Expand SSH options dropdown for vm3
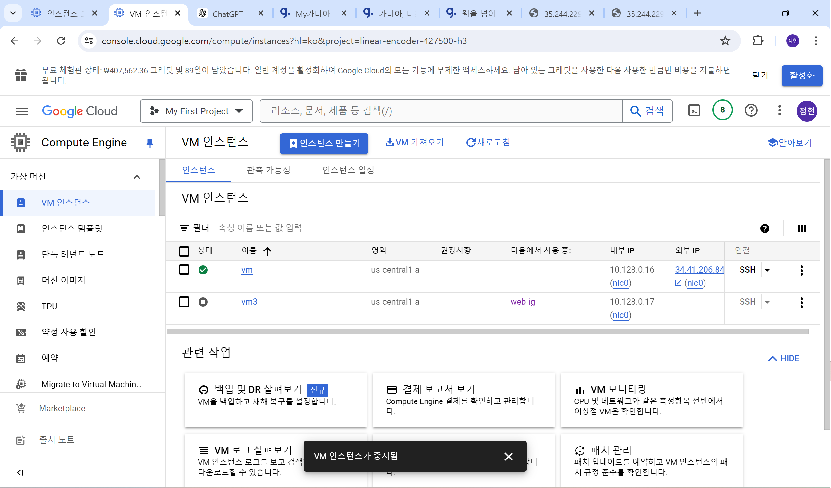This screenshot has width=831, height=488. pyautogui.click(x=767, y=302)
